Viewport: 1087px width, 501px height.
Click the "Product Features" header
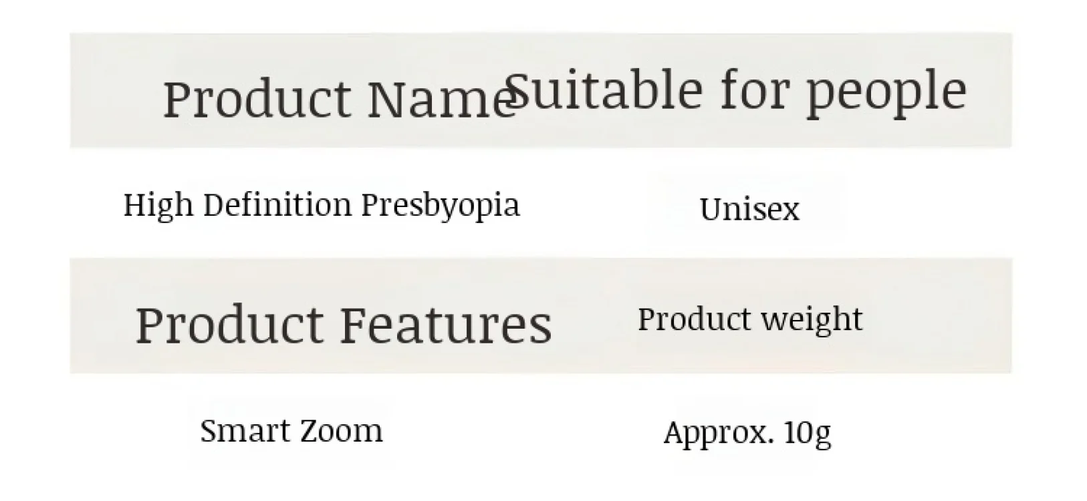(x=344, y=325)
